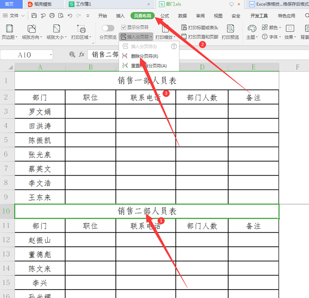This screenshot has width=309, height=298.
Task: Click 打印标题或表头 print titles icon
Action: [201, 28]
